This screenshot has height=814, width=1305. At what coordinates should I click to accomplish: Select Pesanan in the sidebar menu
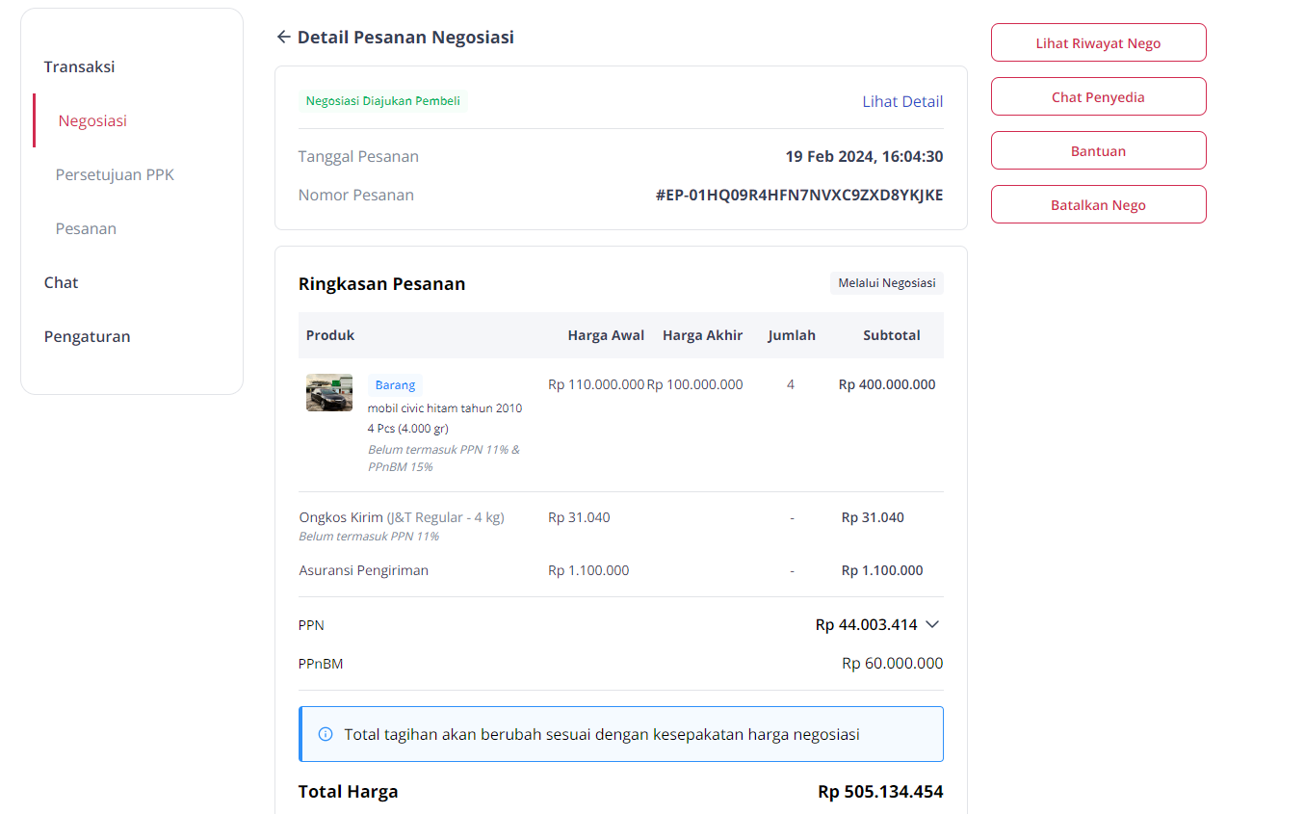pyautogui.click(x=87, y=228)
